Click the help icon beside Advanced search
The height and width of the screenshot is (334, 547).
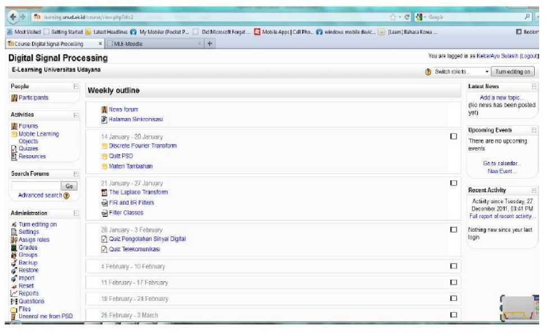[x=66, y=196]
